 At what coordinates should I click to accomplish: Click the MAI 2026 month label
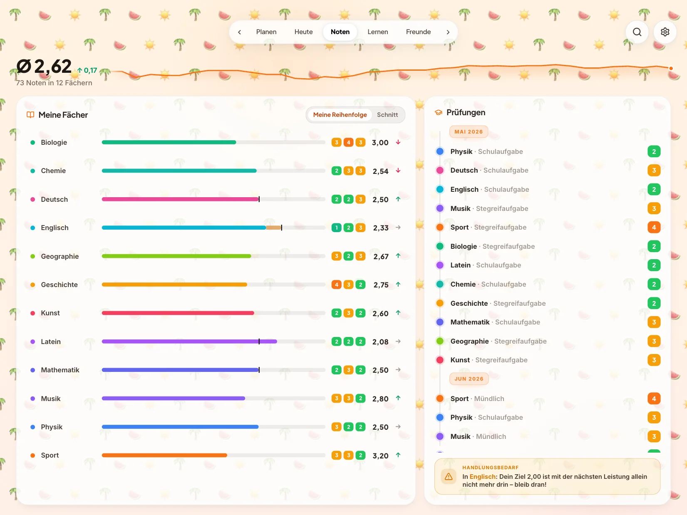tap(469, 132)
